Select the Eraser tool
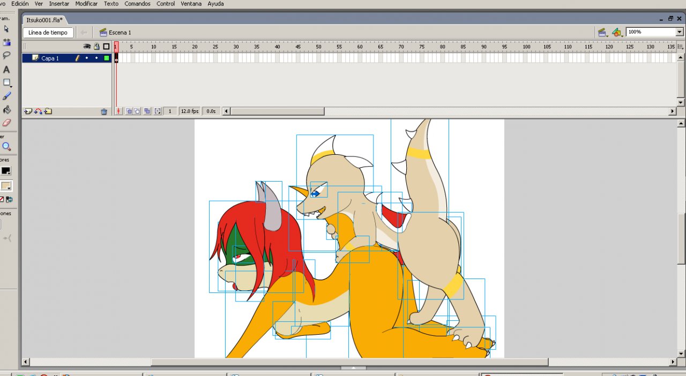 [x=6, y=123]
